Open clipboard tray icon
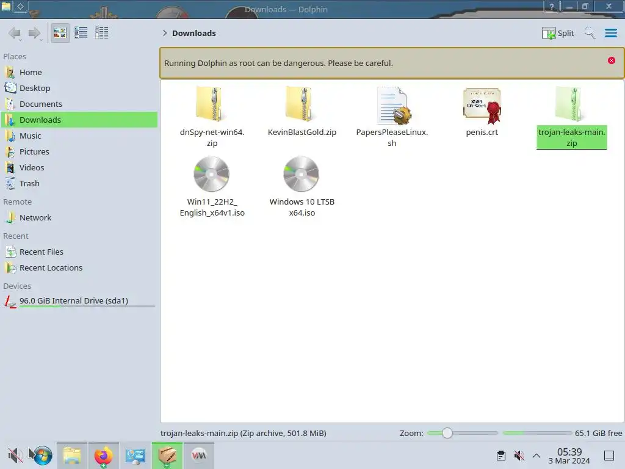This screenshot has width=625, height=469. (501, 456)
